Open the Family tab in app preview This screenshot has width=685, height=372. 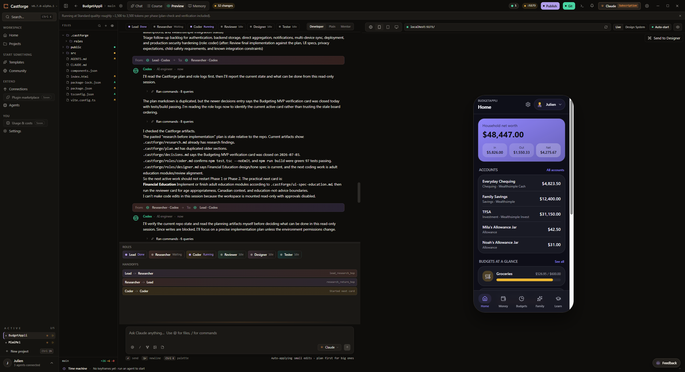coord(540,302)
